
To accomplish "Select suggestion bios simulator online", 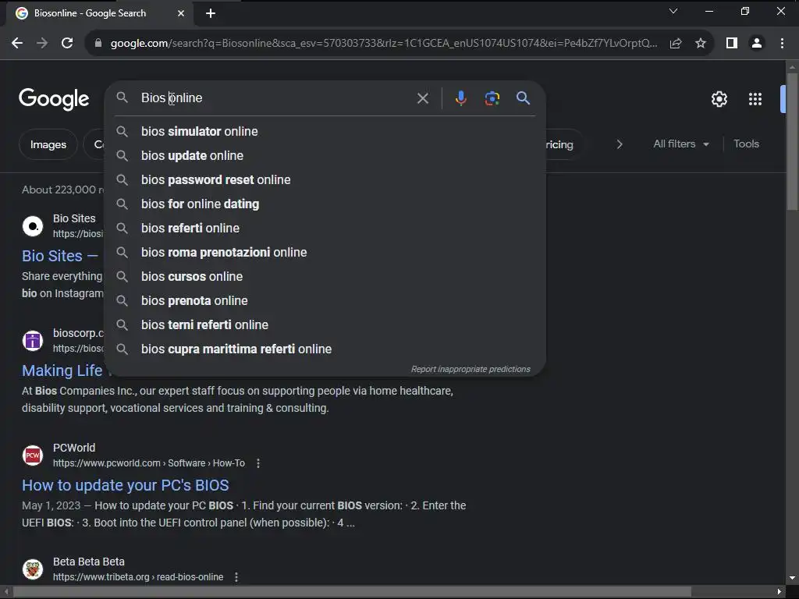I will point(325,131).
